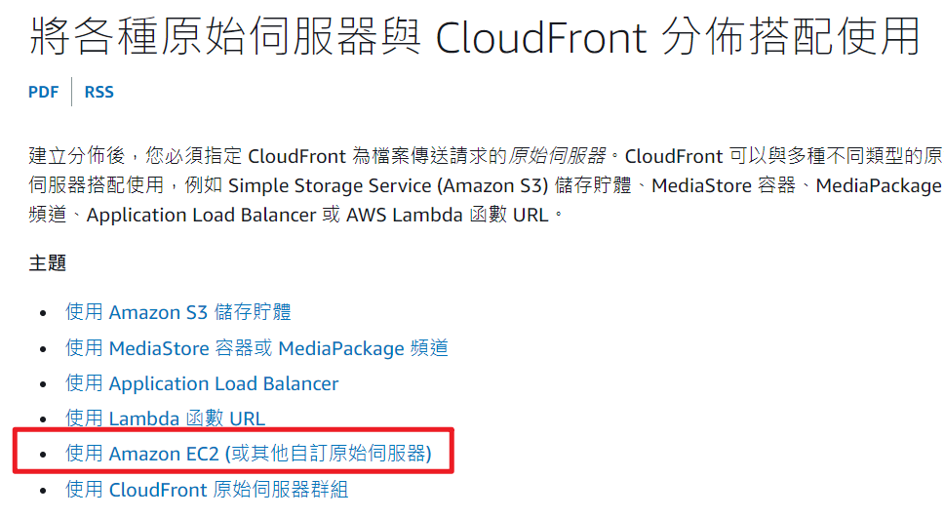Click the word CloudFront in the title

(540, 37)
